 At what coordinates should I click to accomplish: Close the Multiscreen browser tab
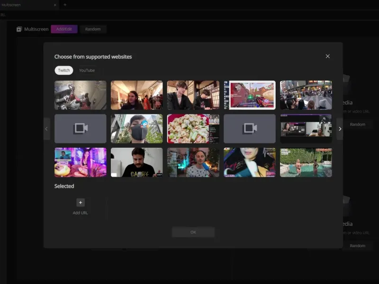pyautogui.click(x=55, y=5)
